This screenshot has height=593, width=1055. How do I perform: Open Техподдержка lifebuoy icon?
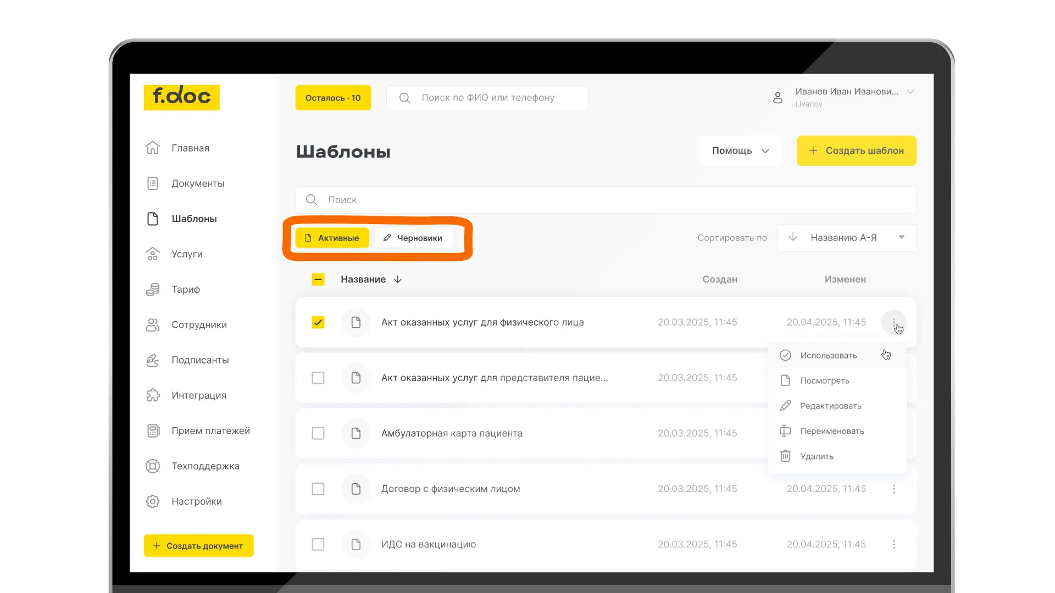tap(153, 466)
